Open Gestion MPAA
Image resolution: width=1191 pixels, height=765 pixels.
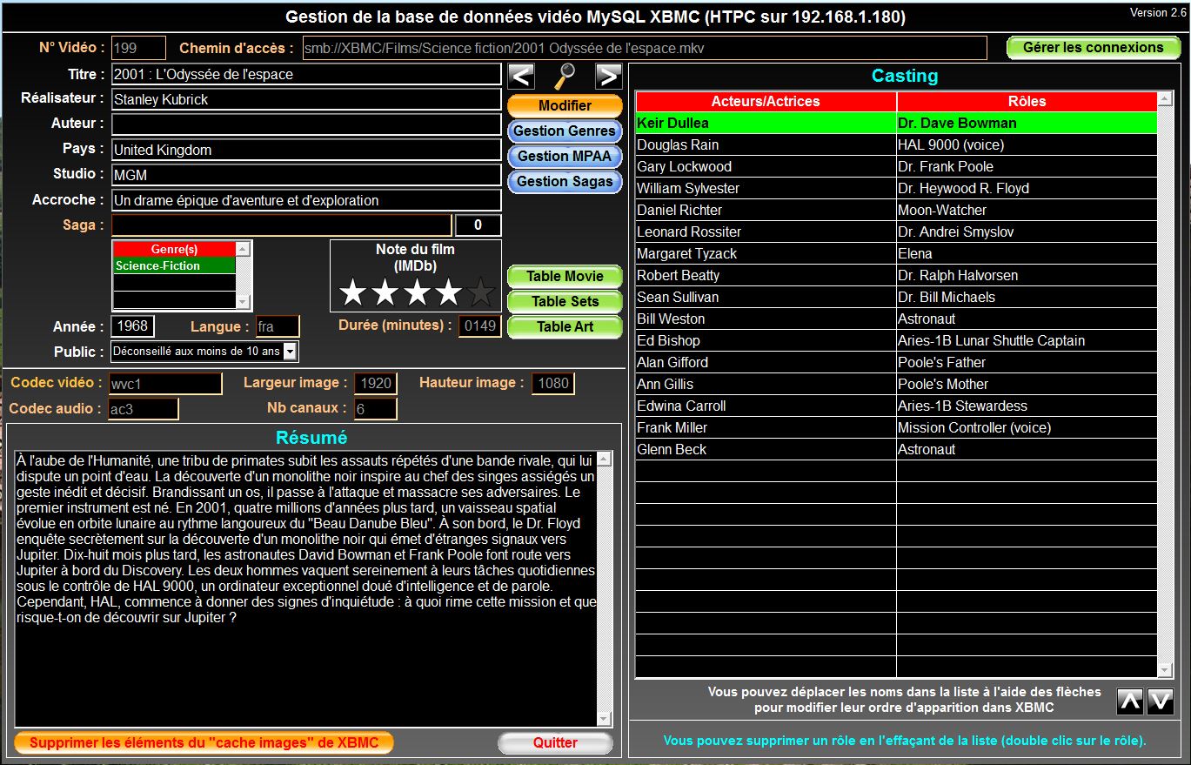point(565,156)
